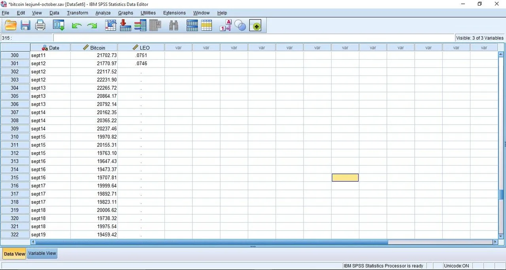Click the vertical scrollbar thumb
The image size is (506, 270).
pos(501,195)
